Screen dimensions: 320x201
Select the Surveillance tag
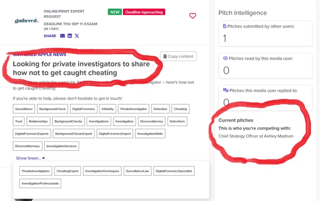[x=24, y=109]
